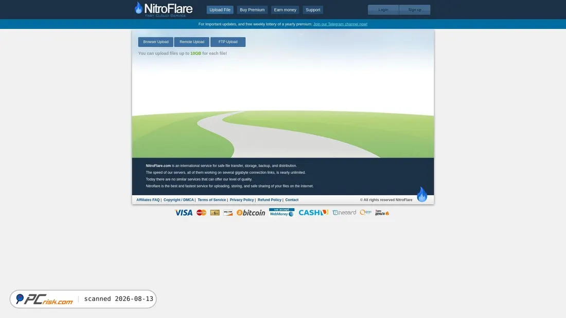Open the Refund Policy link
Screen dimensions: 566x318
[x=269, y=200]
